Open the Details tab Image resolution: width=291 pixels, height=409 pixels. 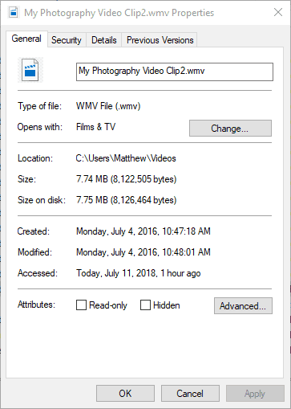coord(104,40)
